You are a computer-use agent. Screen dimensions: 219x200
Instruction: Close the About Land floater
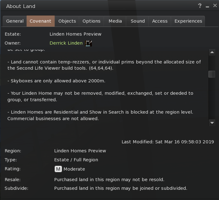(215, 6)
